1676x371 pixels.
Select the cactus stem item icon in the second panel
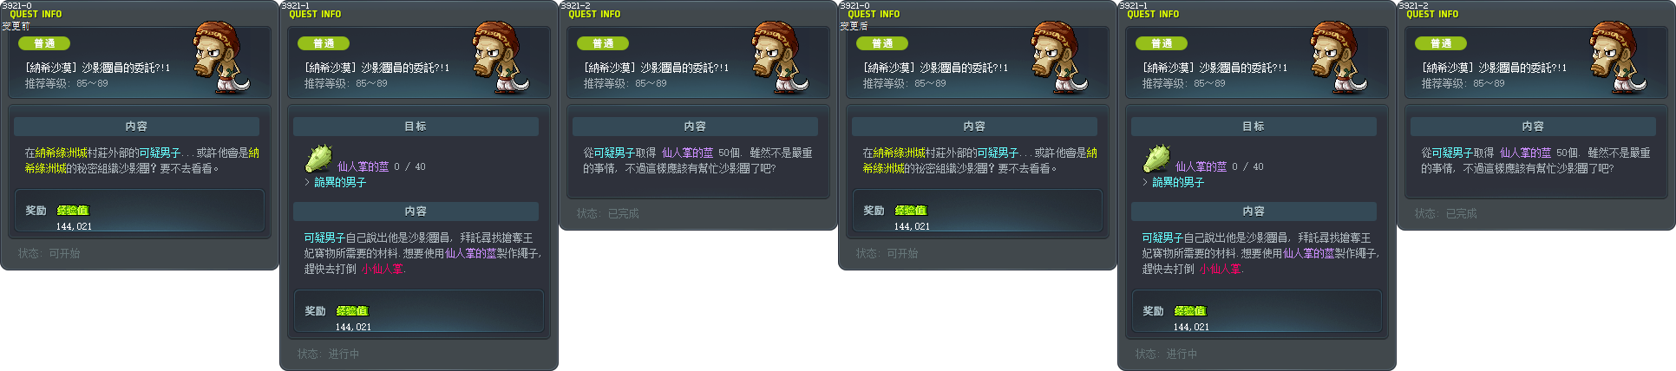click(318, 159)
